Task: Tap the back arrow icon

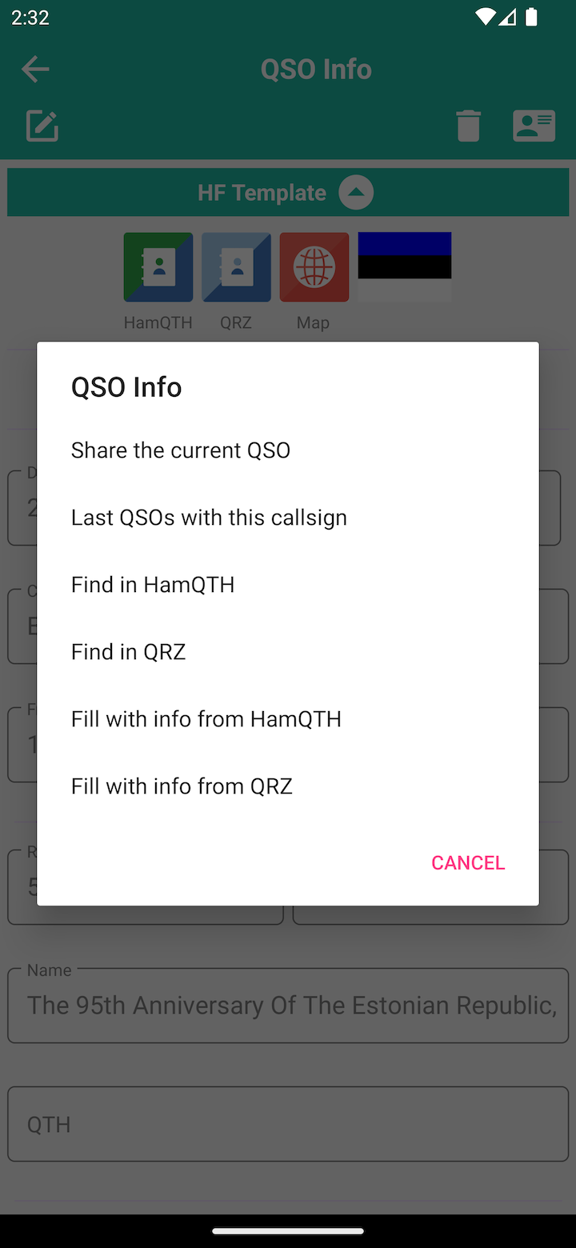Action: point(35,70)
